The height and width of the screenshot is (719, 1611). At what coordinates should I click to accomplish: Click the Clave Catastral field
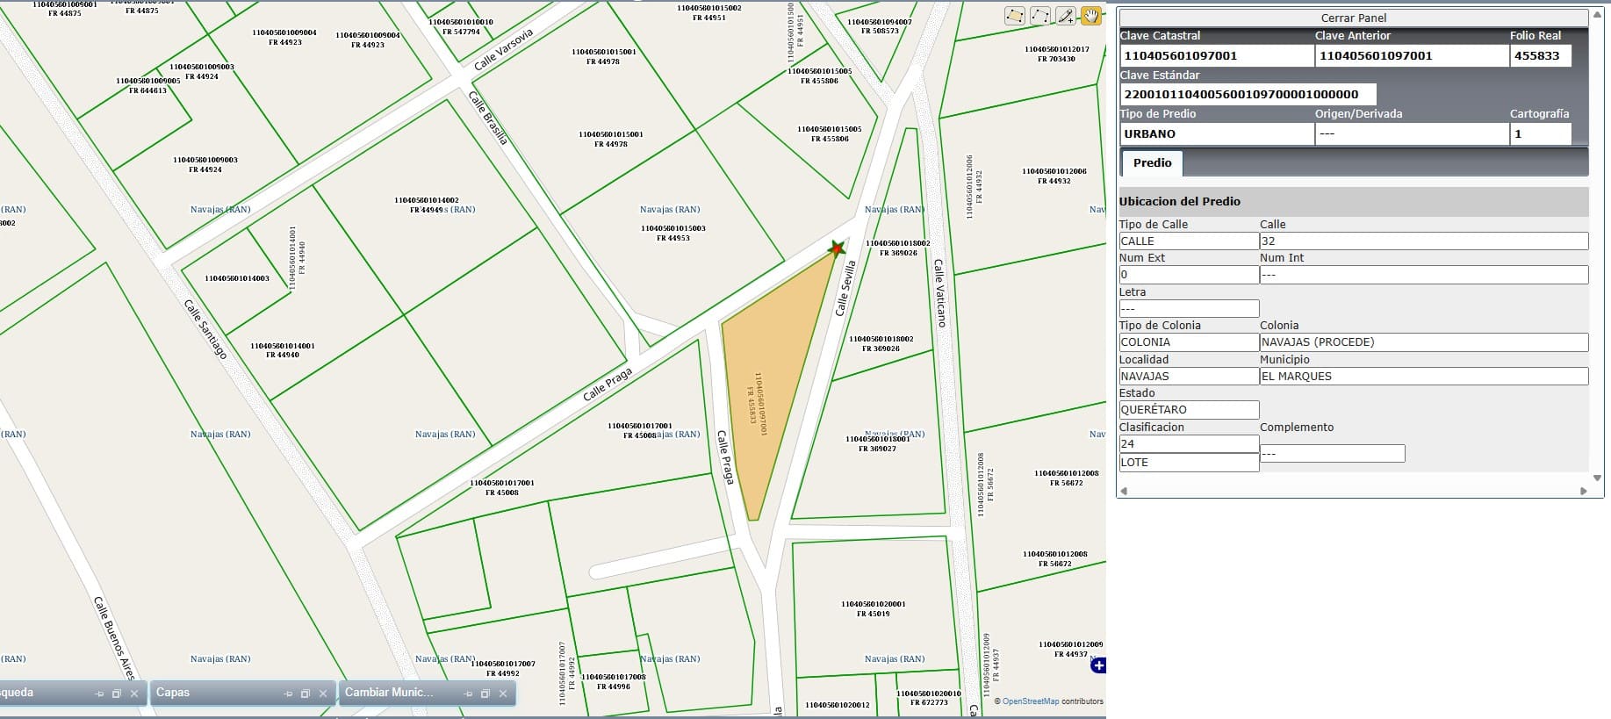pos(1215,56)
